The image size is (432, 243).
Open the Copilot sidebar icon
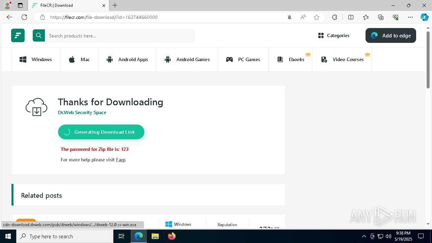coord(424,17)
